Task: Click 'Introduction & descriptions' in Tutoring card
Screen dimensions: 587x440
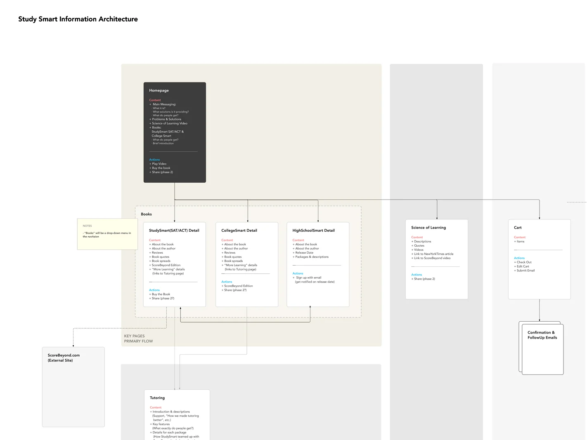Action: [171, 412]
